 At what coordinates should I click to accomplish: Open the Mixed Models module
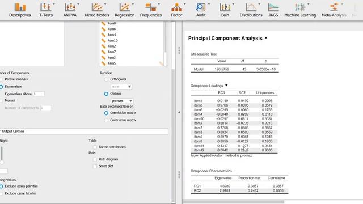[97, 10]
